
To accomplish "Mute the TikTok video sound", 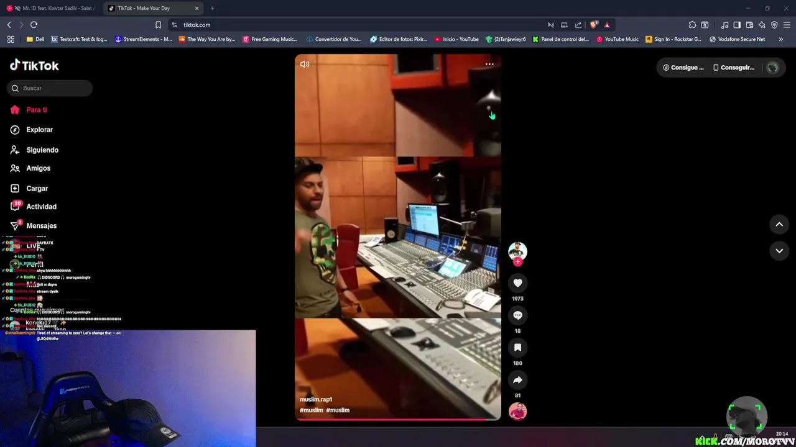I will click(x=305, y=64).
